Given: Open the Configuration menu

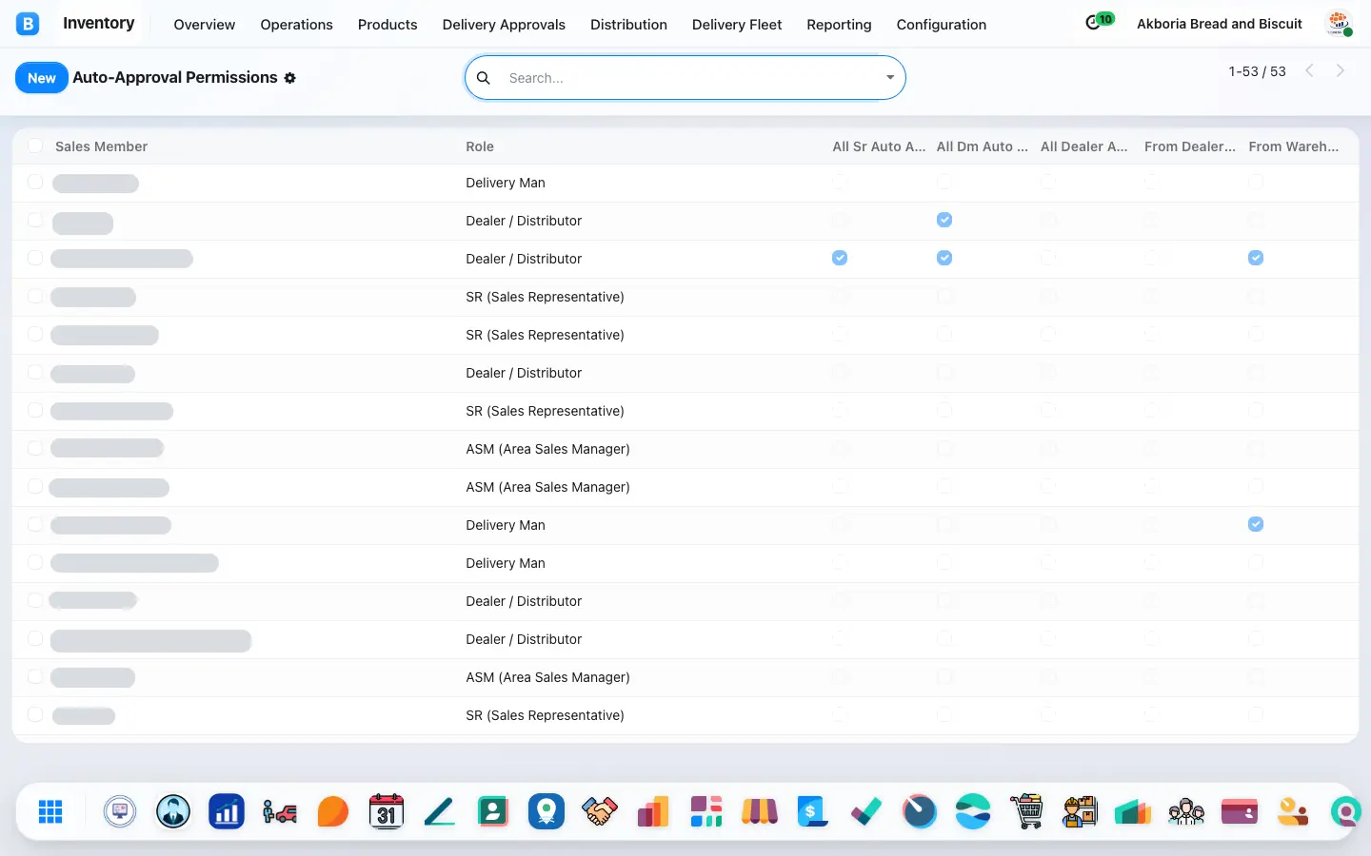Looking at the screenshot, I should click(942, 25).
